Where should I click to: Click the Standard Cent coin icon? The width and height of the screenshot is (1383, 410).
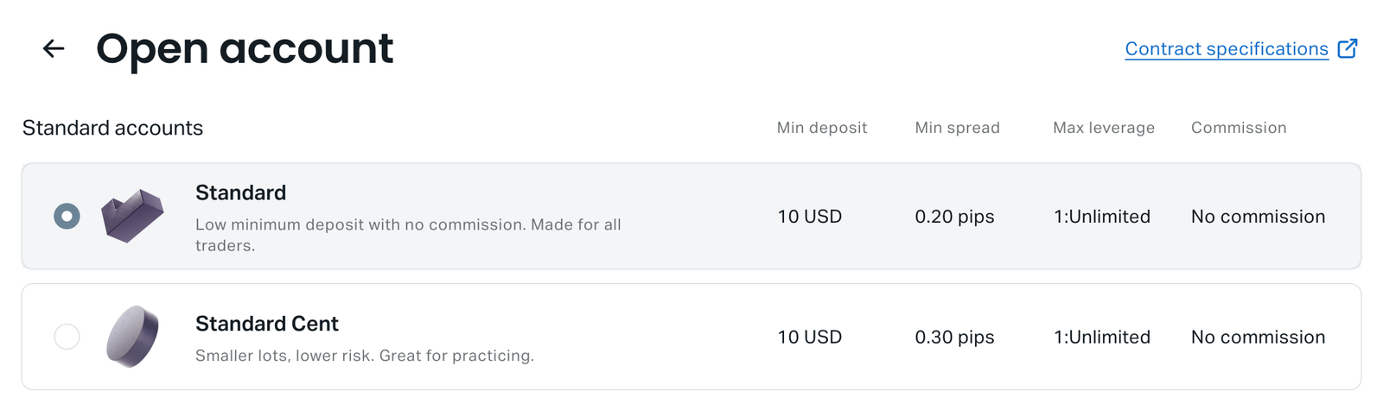pos(132,337)
